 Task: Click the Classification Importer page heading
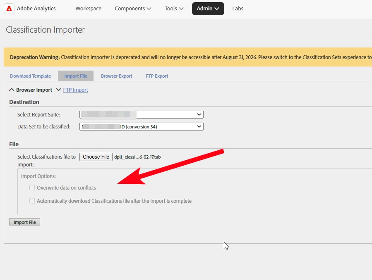[46, 30]
